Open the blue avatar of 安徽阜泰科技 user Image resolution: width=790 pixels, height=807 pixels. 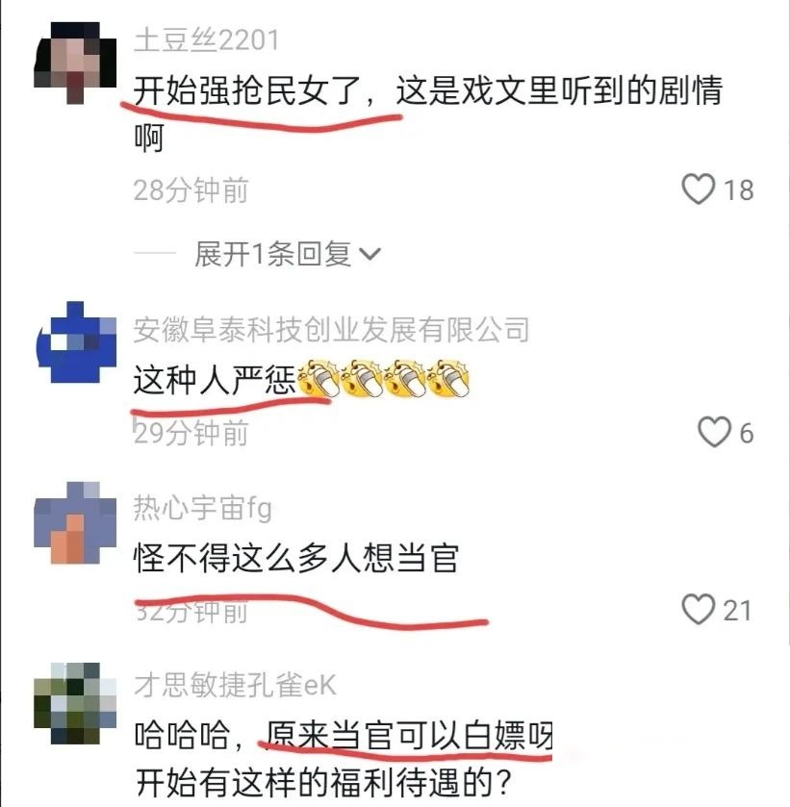(76, 342)
